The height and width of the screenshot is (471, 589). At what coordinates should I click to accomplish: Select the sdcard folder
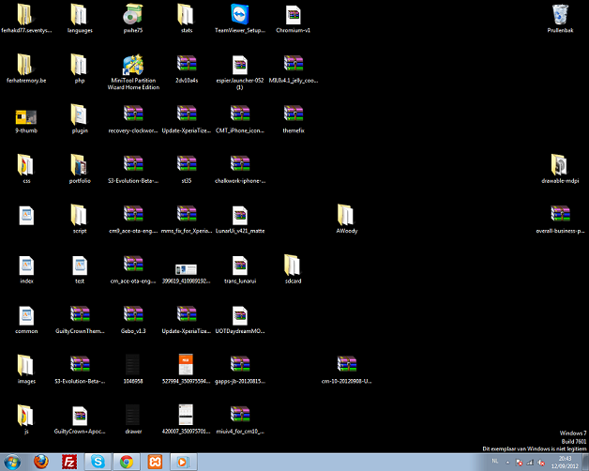tap(294, 265)
